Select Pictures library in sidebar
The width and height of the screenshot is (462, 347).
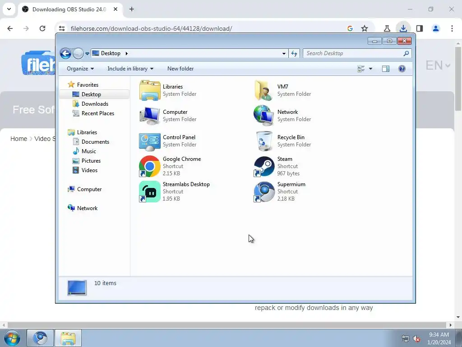(x=91, y=161)
